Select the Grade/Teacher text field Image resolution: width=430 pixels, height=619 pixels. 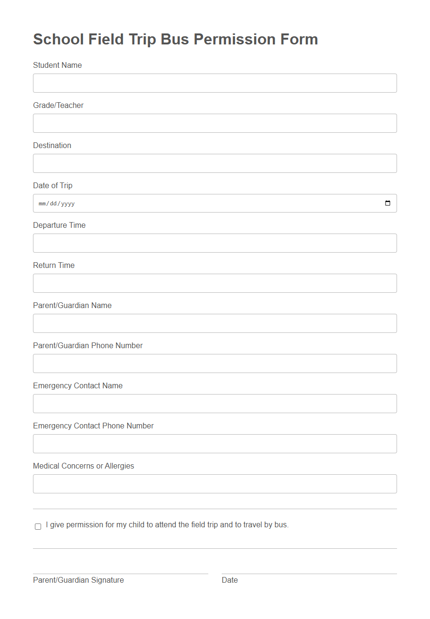pyautogui.click(x=215, y=123)
